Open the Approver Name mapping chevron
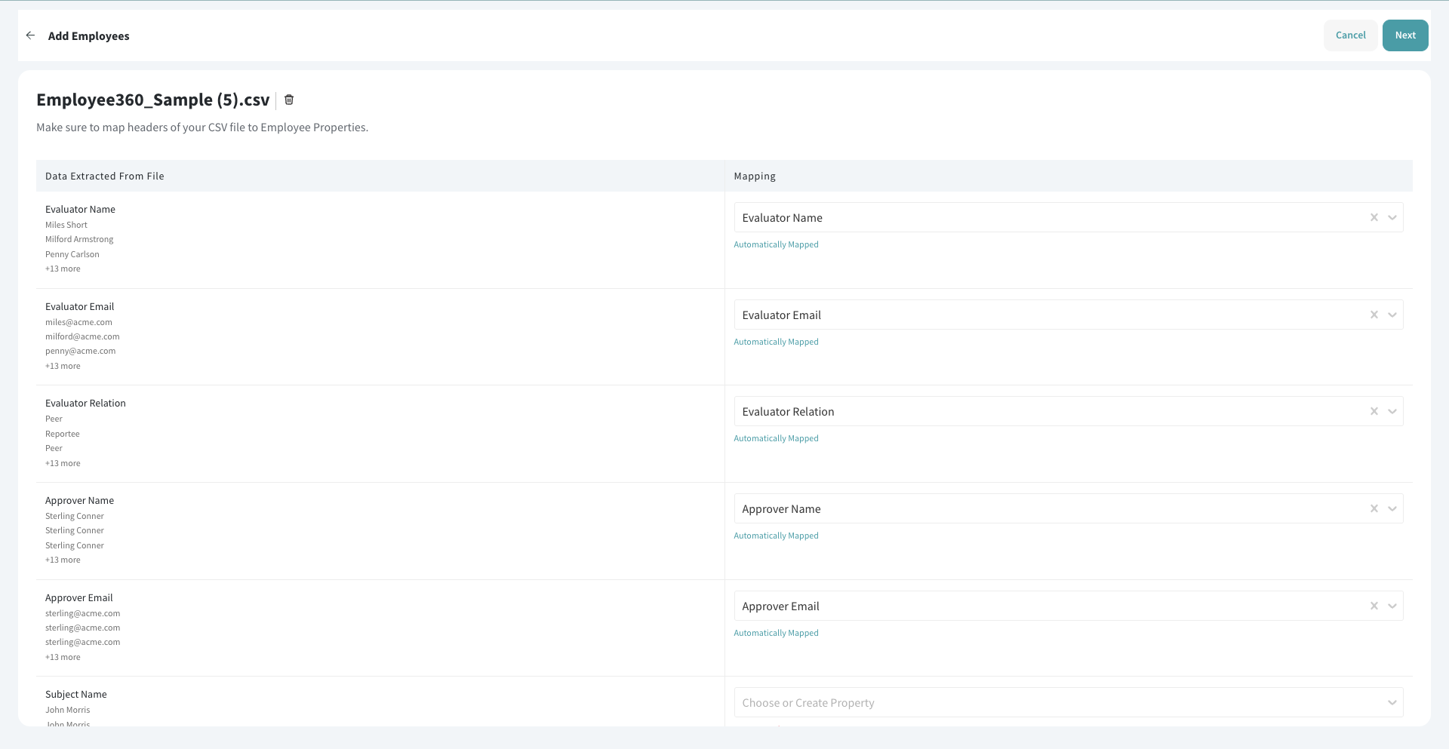The image size is (1449, 749). (x=1392, y=509)
